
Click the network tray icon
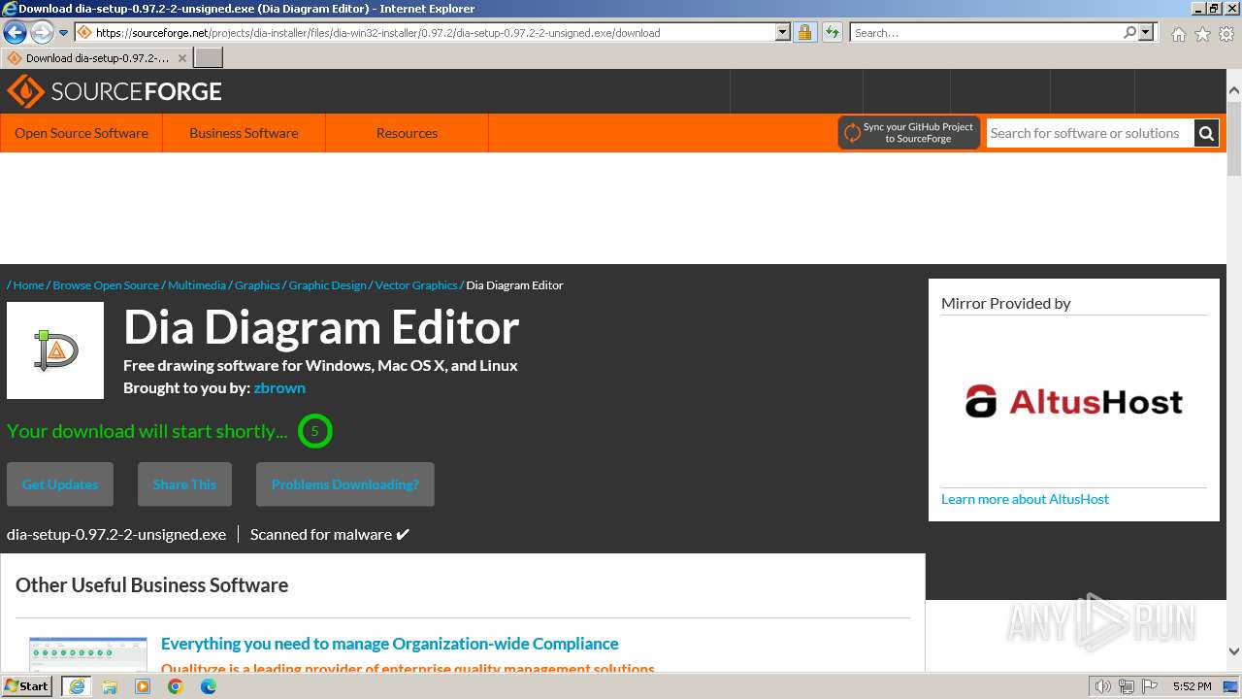pos(1127,686)
